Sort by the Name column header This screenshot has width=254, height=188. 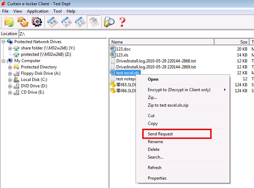click(162, 42)
